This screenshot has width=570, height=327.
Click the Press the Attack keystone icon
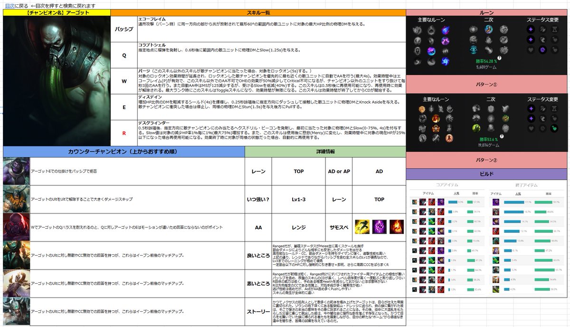pos(422,109)
